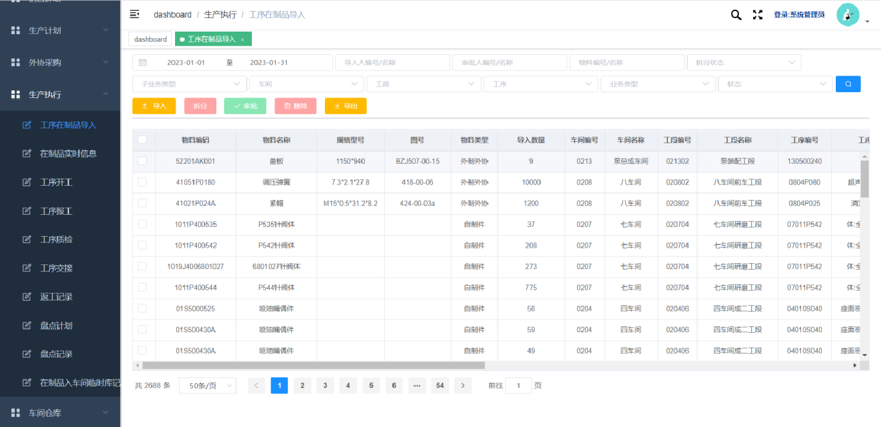Click the magnifier search icon in header
The image size is (881, 427).
[x=736, y=15]
